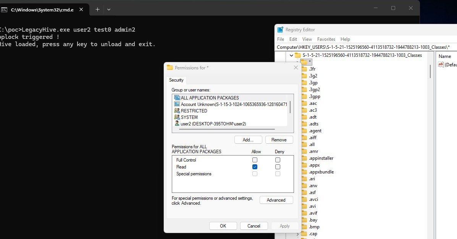Select the .bay key
Image resolution: width=457 pixels, height=239 pixels.
tap(313, 220)
